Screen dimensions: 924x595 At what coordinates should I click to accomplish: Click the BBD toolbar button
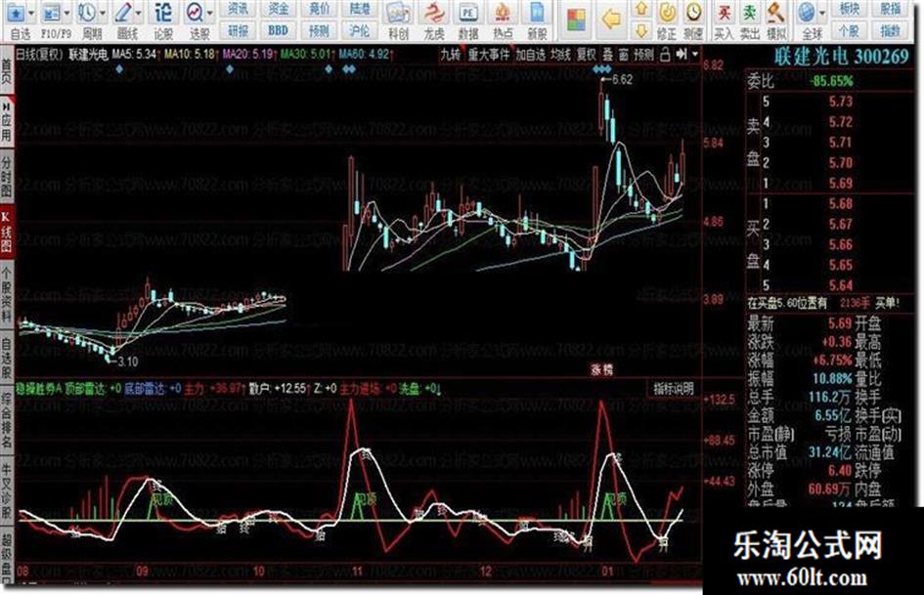pos(278,30)
